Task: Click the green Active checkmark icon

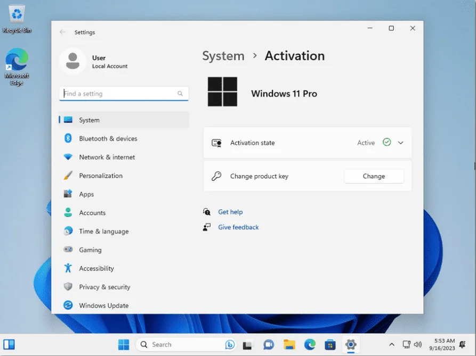Action: point(387,142)
